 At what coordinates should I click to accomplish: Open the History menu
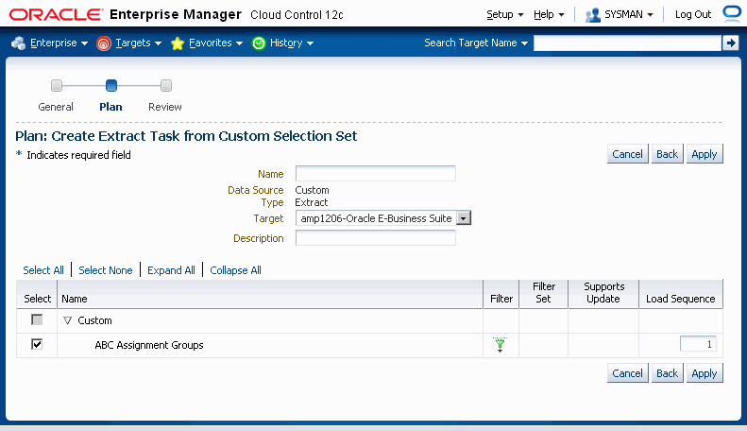pyautogui.click(x=292, y=43)
